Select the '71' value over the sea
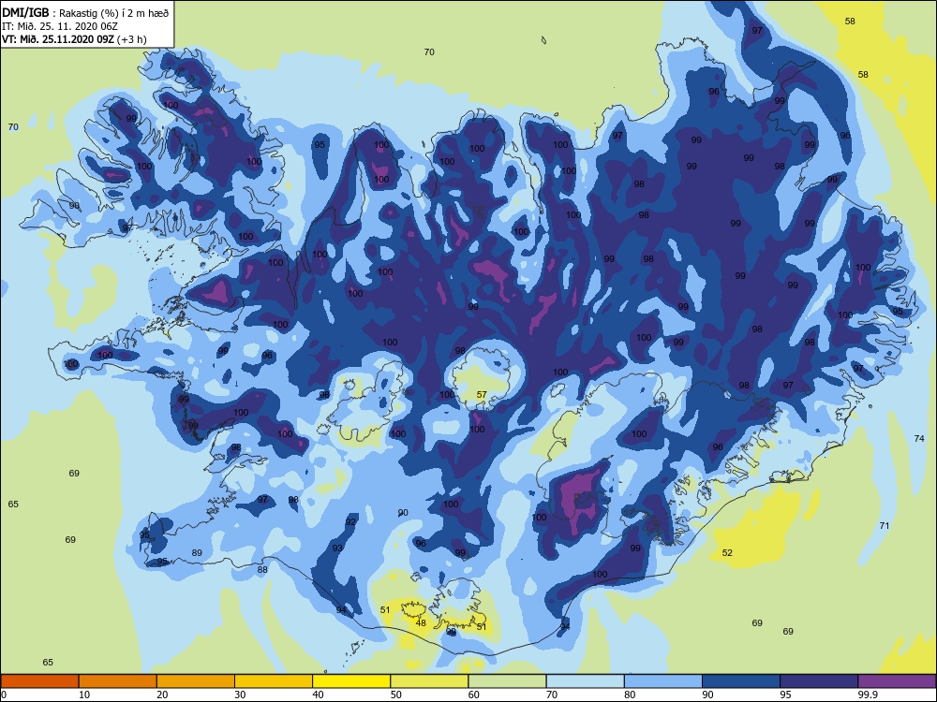Viewport: 937px width, 702px height. point(885,526)
